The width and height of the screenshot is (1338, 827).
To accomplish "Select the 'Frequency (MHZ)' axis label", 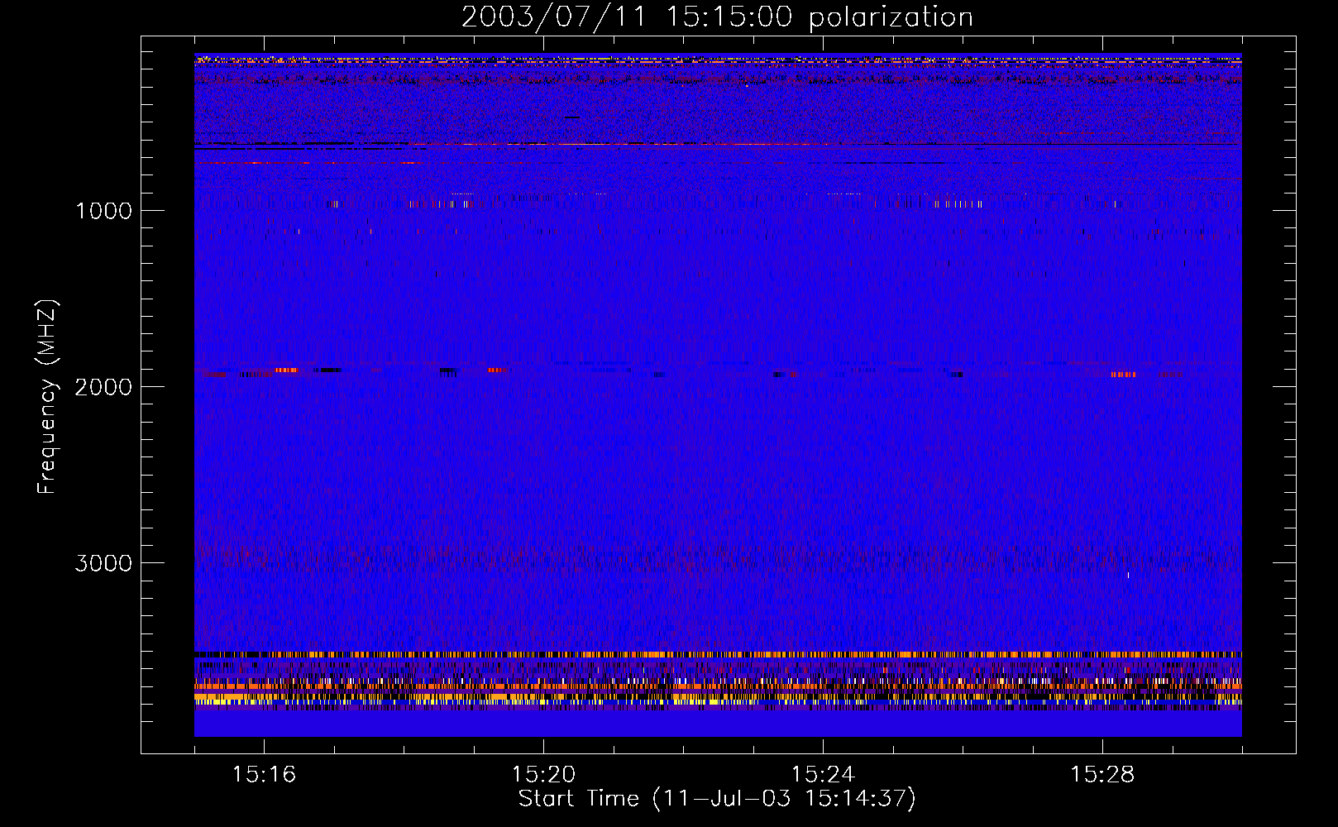I will click(x=48, y=397).
